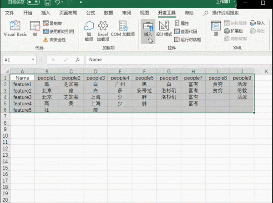Select the feature3 cell
Viewport: 273px width, 203px height.
[22, 97]
